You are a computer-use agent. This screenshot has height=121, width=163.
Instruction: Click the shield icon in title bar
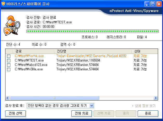tap(3, 4)
